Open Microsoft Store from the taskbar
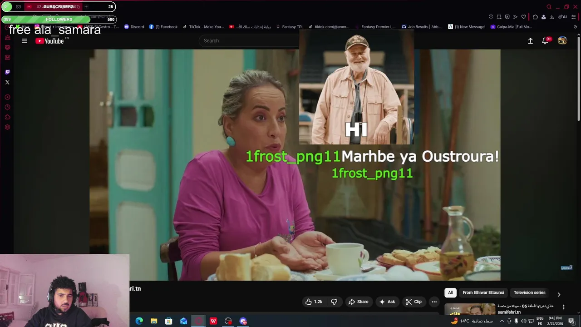Viewport: 581px width, 327px height. pos(168,321)
